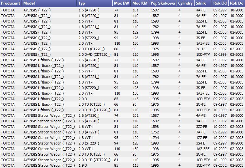Click 1CD-FTV engine in Liftback 2.0 D row
The image size is (245, 168).
click(x=203, y=99)
